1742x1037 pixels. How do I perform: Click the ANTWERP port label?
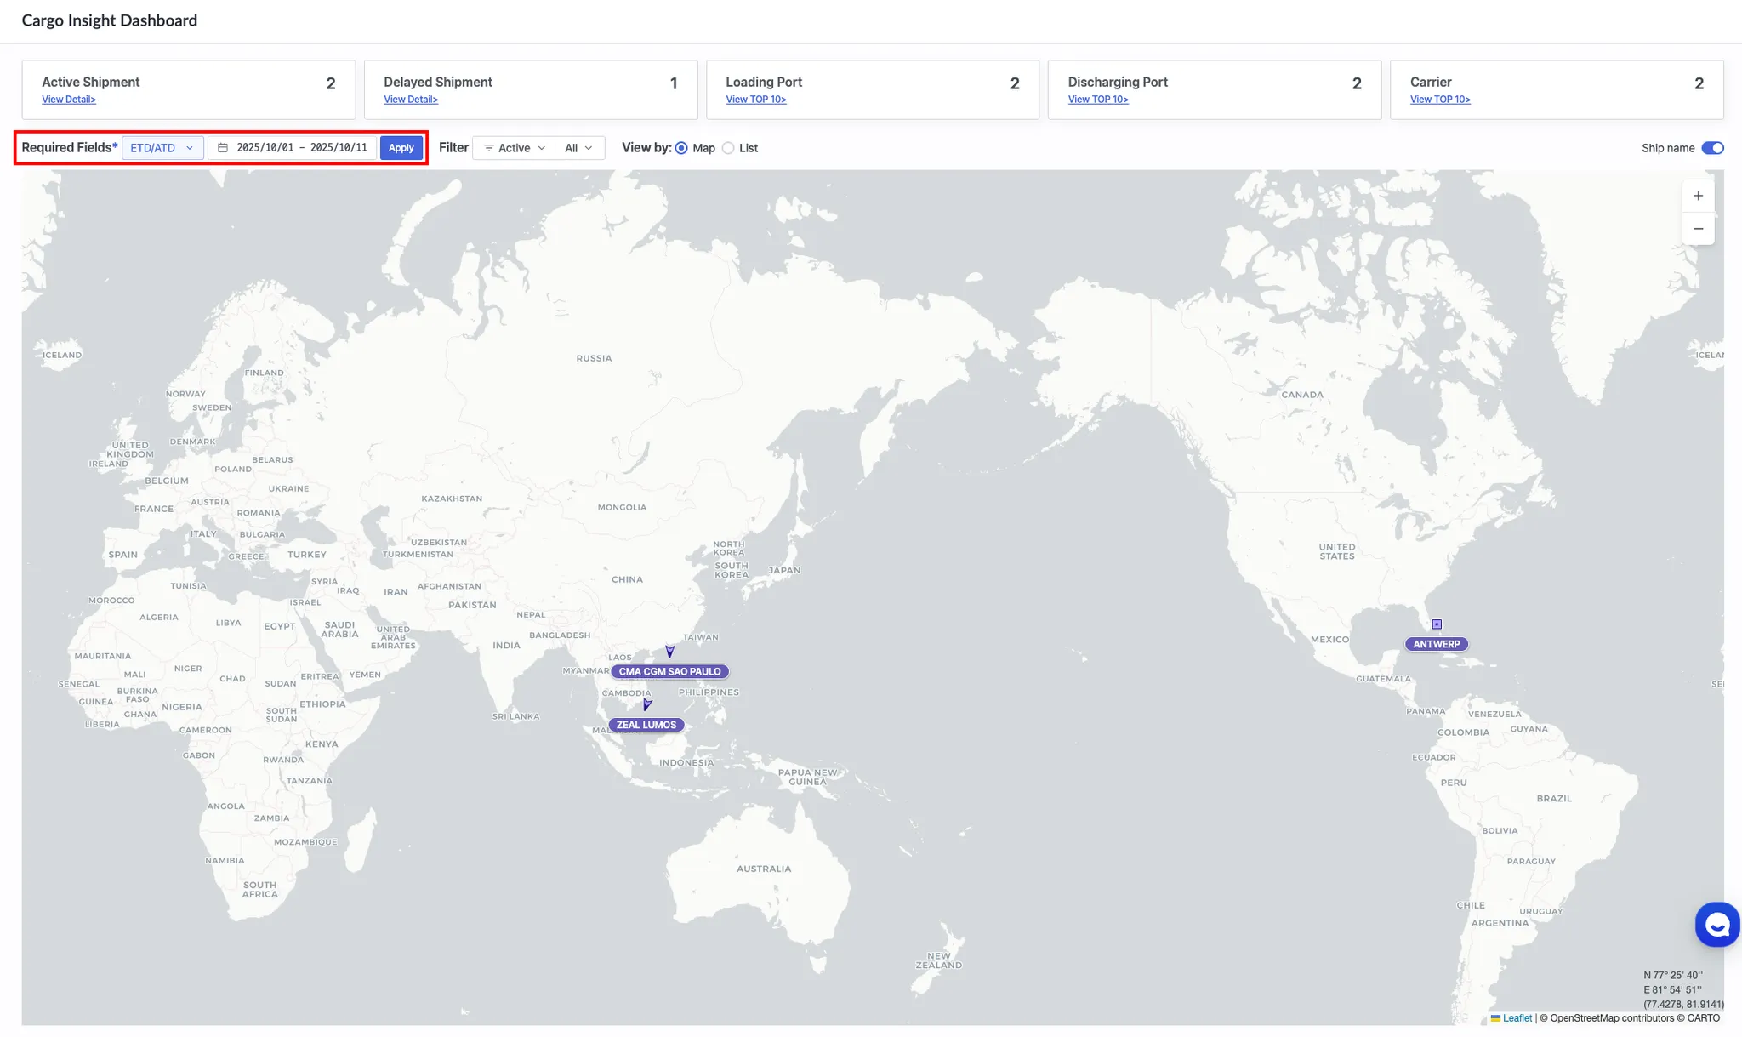coord(1436,644)
